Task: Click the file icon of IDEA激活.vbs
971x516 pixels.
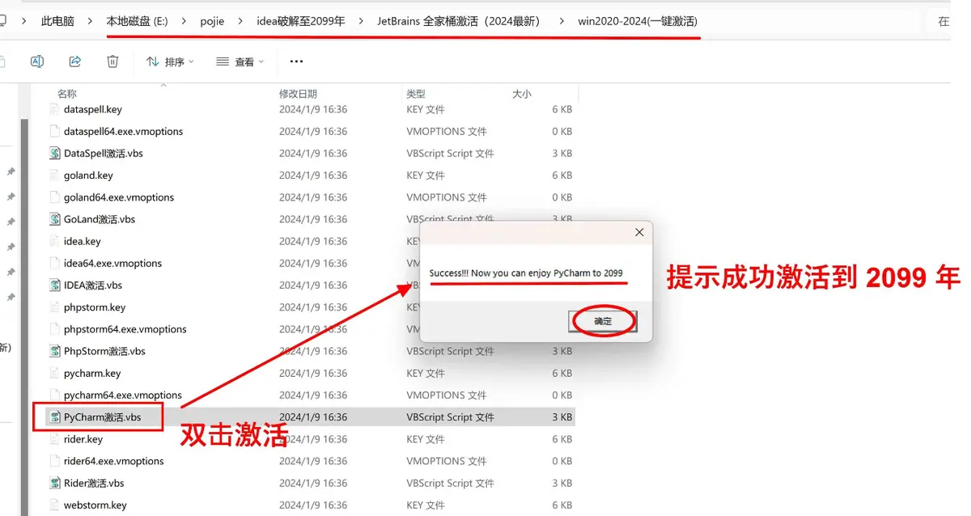Action: 55,285
